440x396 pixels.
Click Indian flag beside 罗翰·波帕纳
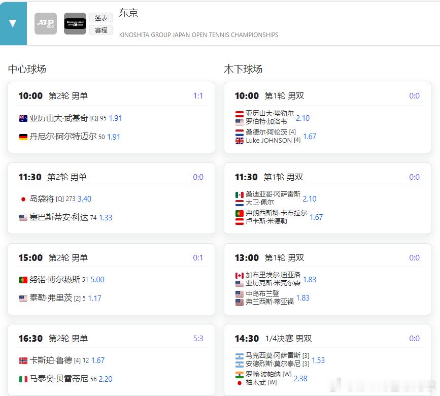[240, 375]
